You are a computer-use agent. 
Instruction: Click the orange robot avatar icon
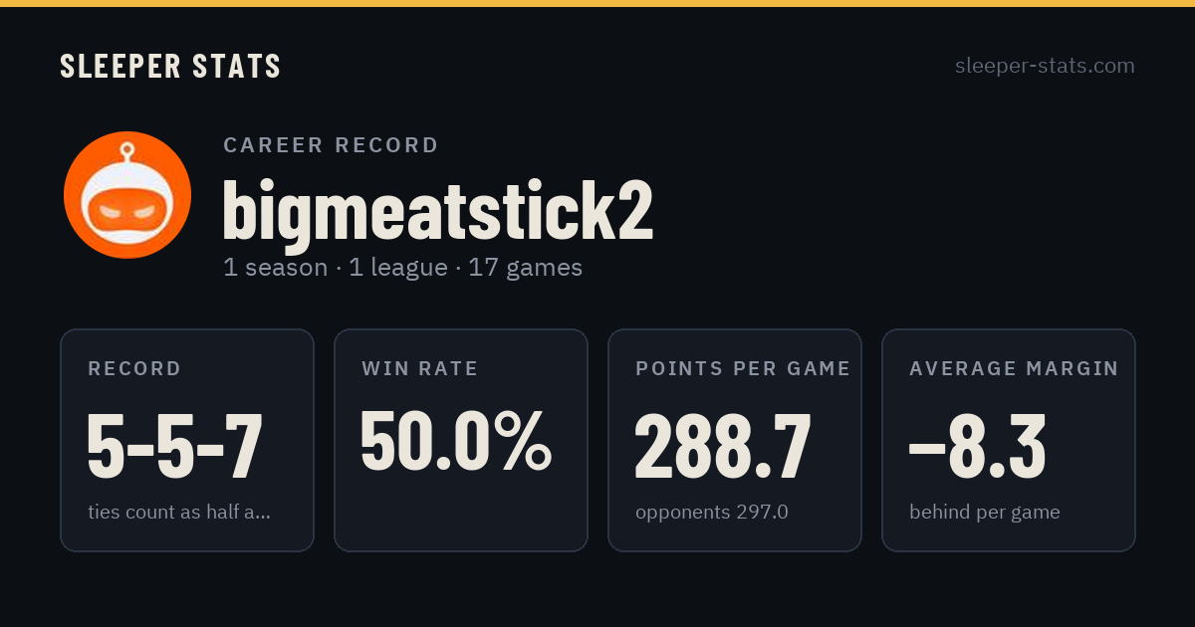tap(127, 195)
